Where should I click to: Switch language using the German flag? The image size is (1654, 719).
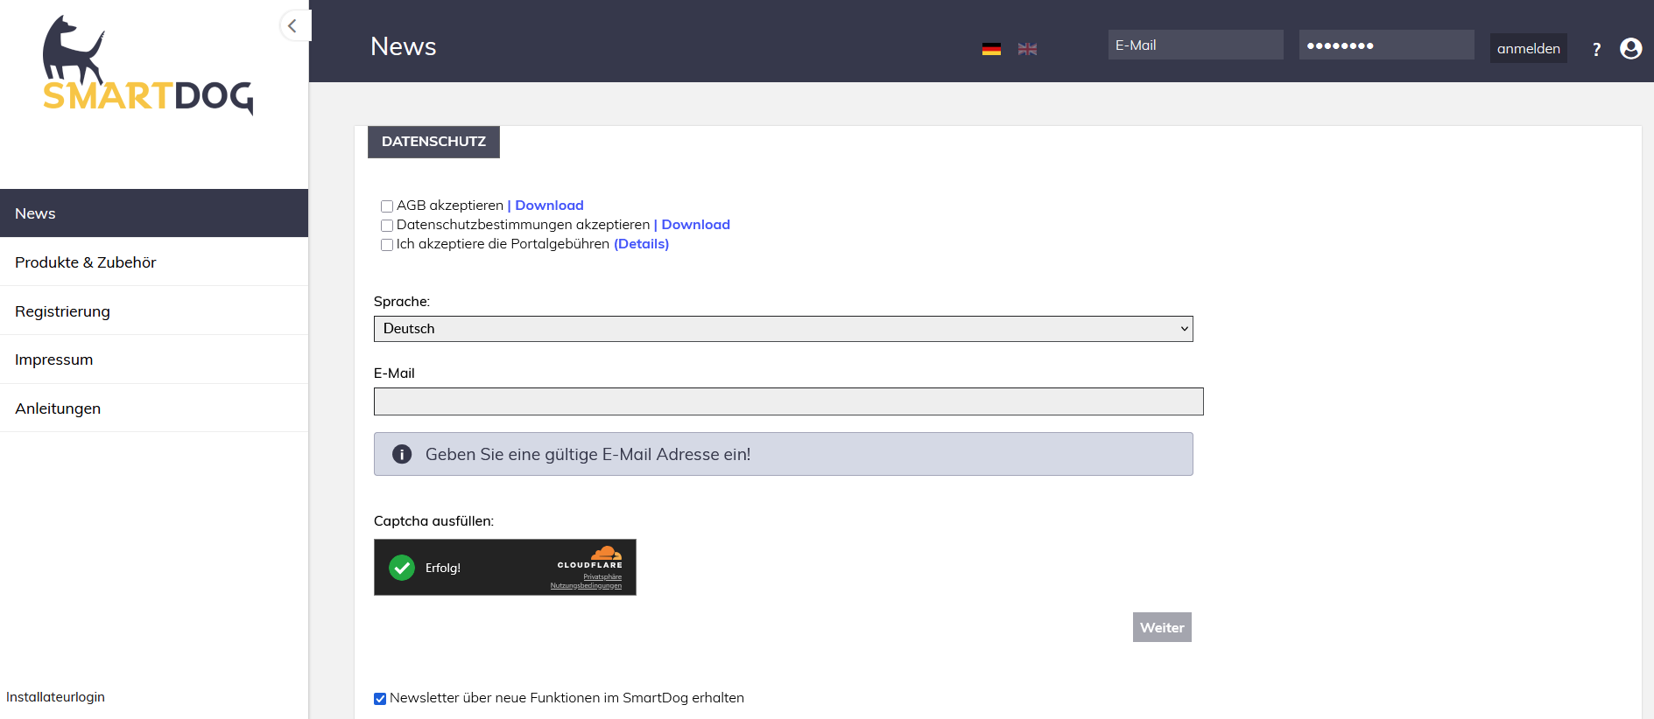991,49
